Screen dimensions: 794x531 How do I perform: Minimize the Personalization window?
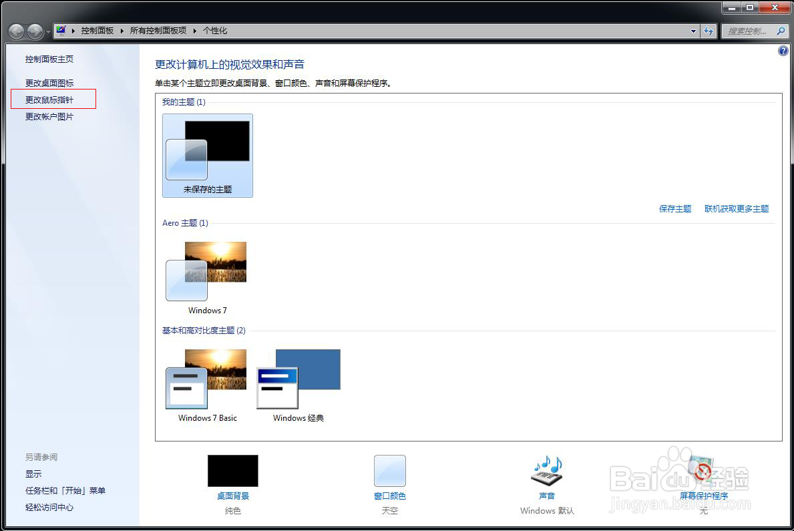point(731,7)
